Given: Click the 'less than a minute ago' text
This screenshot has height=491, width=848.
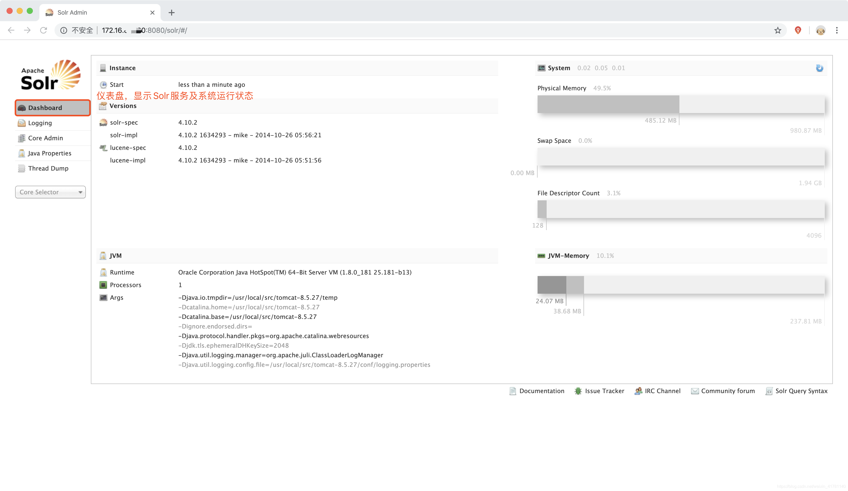Looking at the screenshot, I should click(212, 85).
